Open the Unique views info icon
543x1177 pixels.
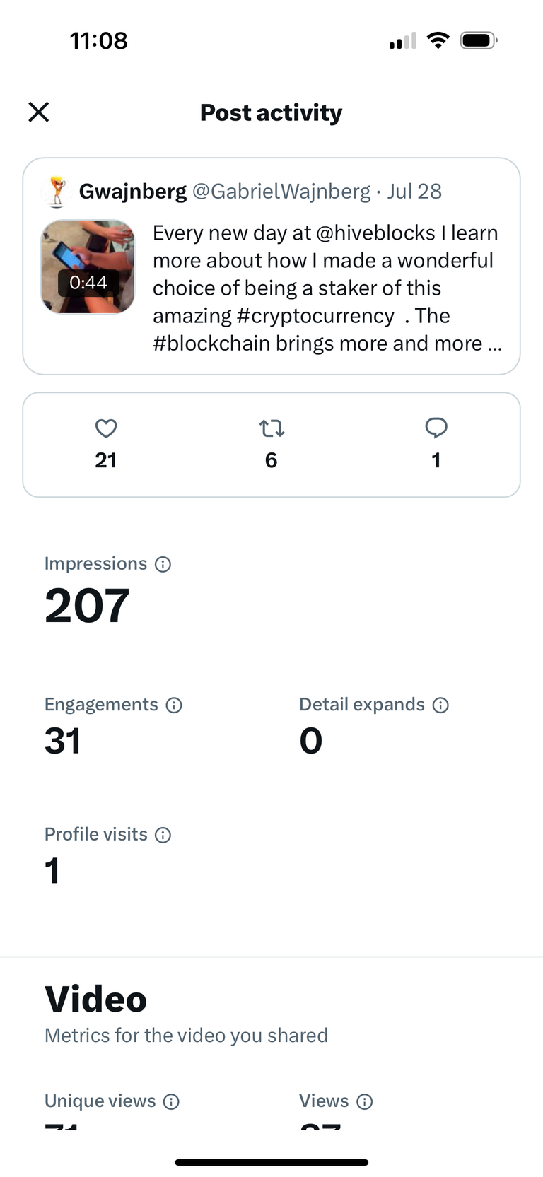point(171,1101)
